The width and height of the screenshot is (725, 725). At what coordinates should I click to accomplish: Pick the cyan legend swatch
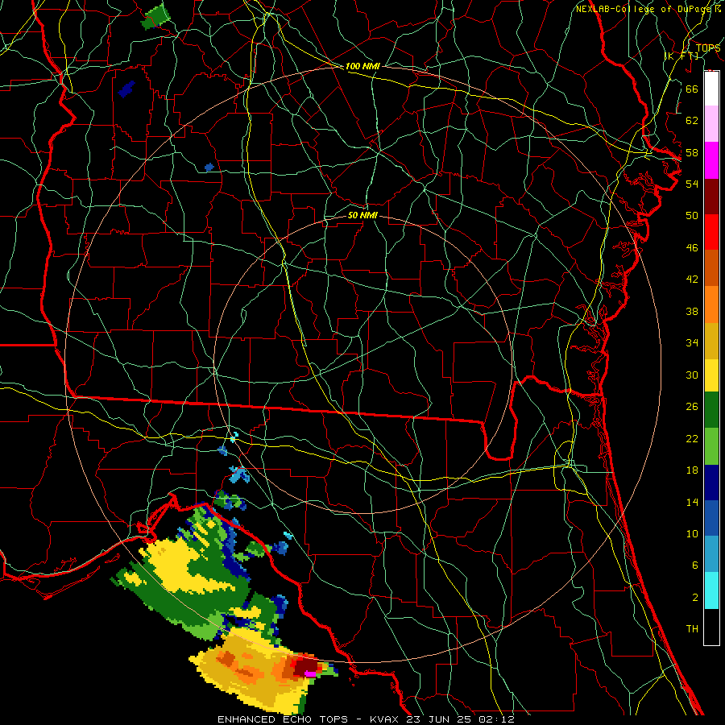[x=711, y=590]
